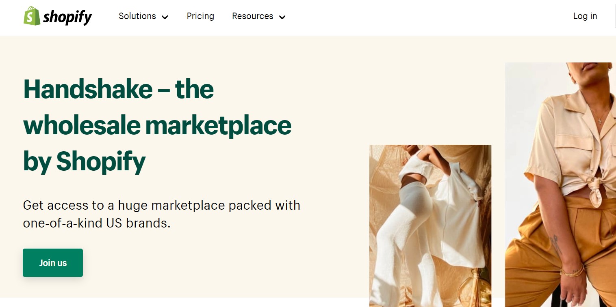
Task: Click the Shopify shopping bag logo icon
Action: coord(32,16)
